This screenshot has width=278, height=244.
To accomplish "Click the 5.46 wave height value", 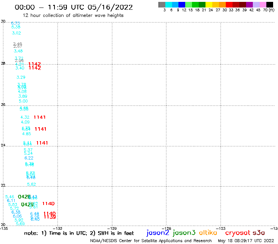I will 9,197.
